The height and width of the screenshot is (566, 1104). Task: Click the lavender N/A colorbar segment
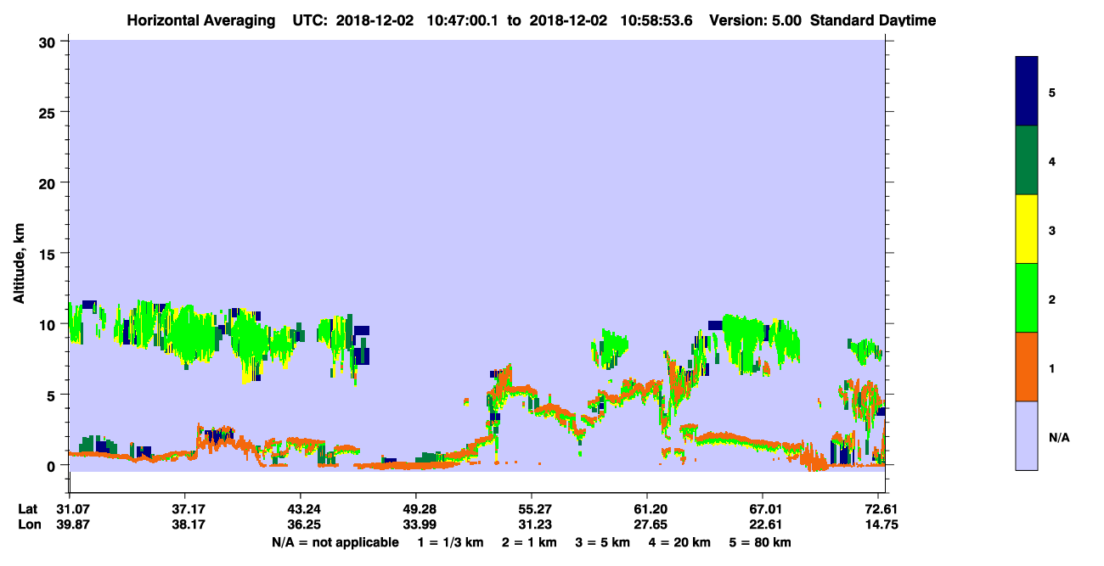point(1027,435)
